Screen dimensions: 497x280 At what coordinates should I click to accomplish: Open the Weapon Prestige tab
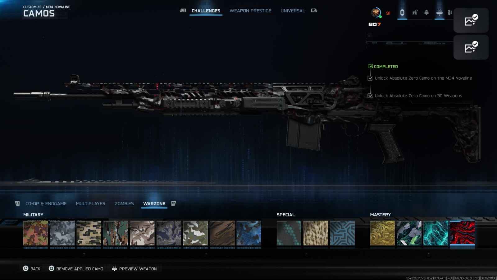(250, 11)
